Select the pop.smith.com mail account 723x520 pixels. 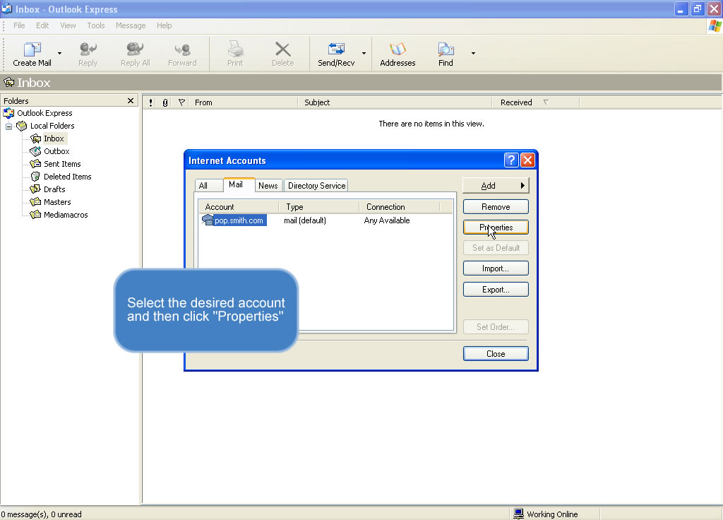click(239, 220)
